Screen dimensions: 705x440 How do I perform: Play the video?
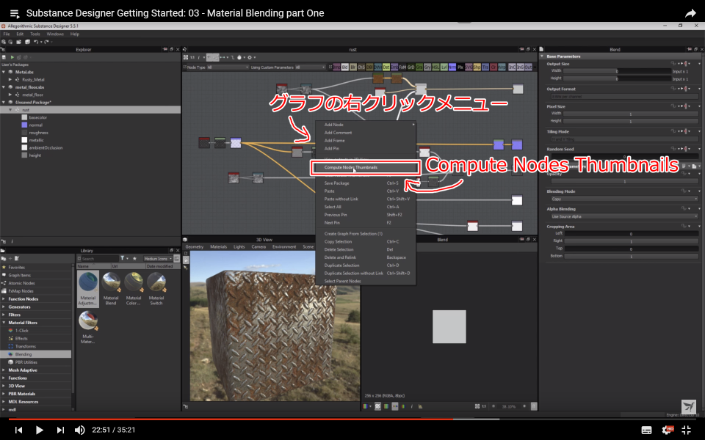39,430
